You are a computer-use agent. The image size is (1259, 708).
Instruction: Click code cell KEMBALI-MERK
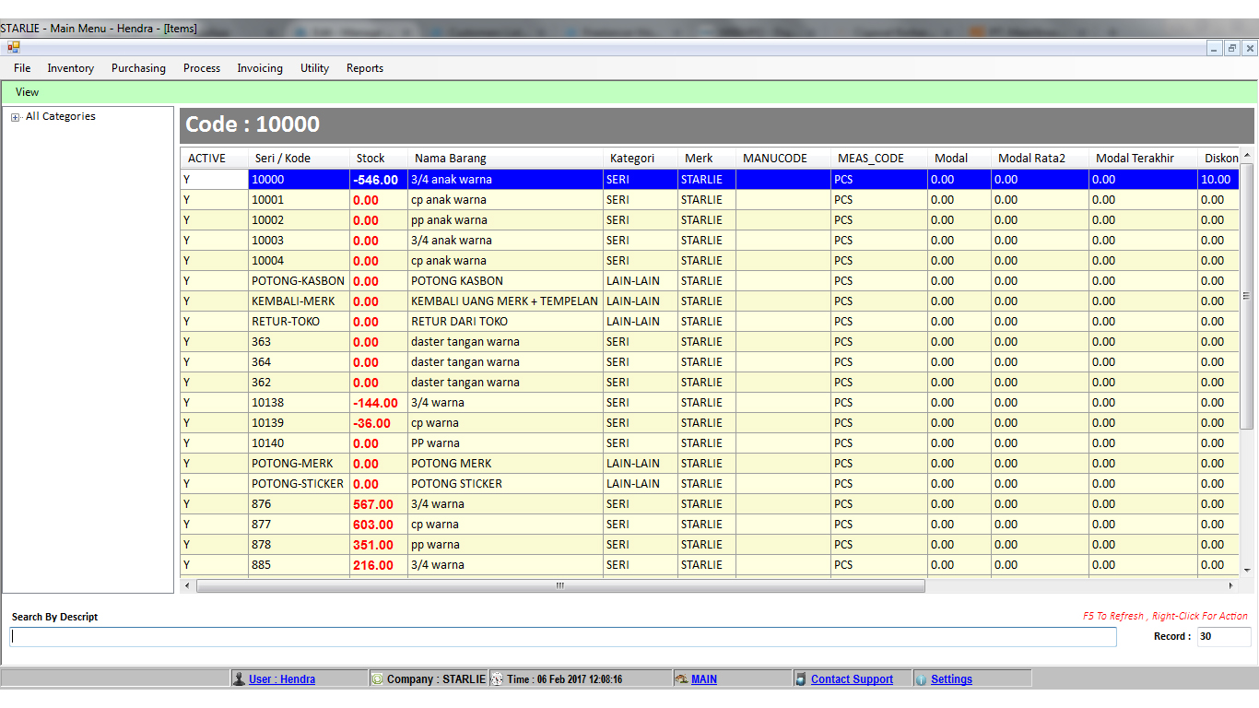tap(299, 301)
